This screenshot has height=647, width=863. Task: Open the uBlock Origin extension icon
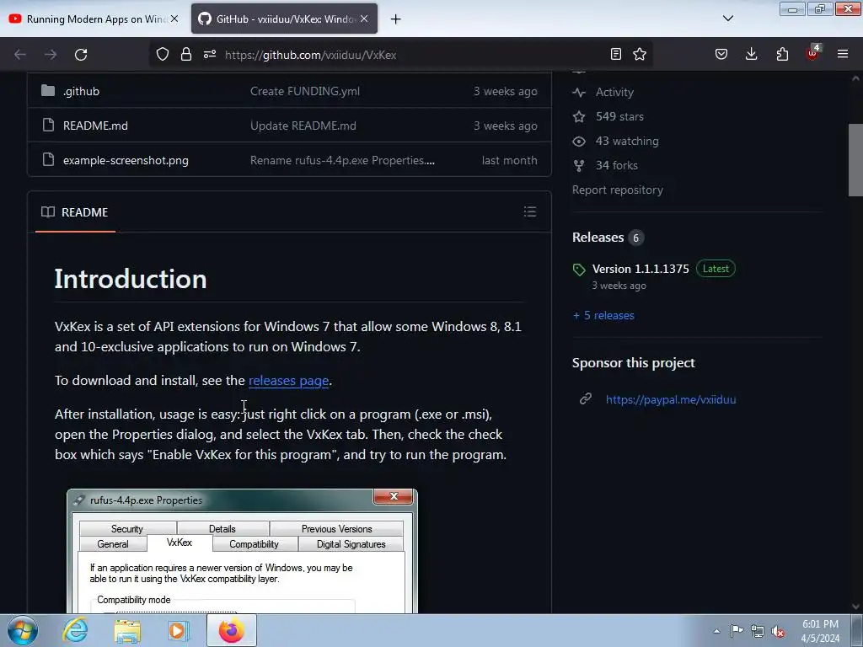click(813, 53)
